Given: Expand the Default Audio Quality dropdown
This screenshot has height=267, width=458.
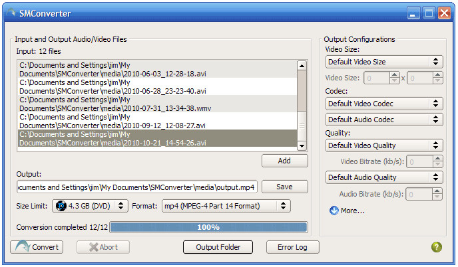Looking at the screenshot, I should click(x=384, y=177).
